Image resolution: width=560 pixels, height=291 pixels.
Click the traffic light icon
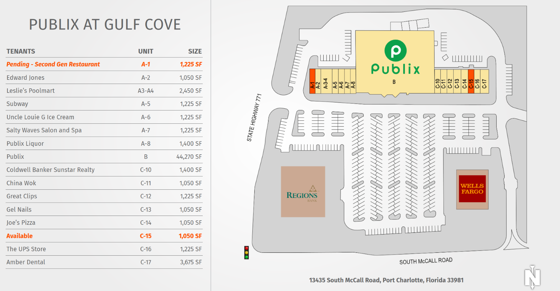coord(246,253)
